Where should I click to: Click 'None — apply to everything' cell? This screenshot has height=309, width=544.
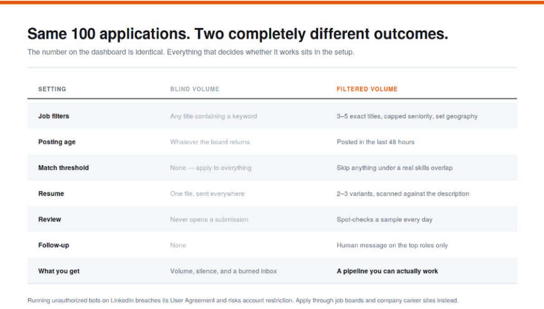coord(211,168)
